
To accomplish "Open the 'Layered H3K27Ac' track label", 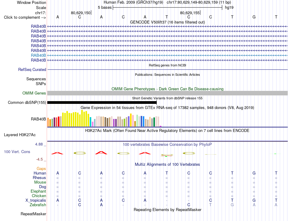I will pos(20,135).
